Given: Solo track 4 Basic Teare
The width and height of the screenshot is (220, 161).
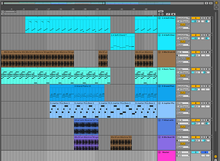Looking at the screenshot, I should [x=203, y=69].
